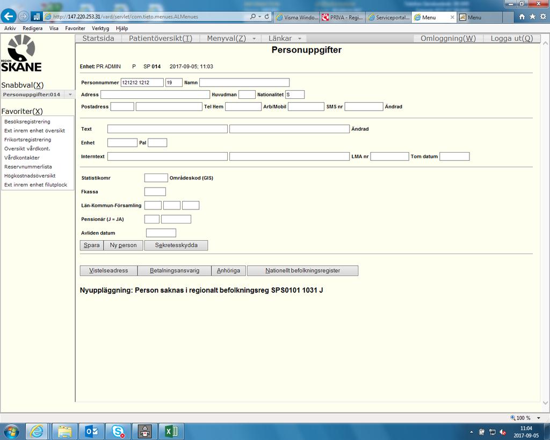Image resolution: width=550 pixels, height=440 pixels.
Task: Open Frikortsregistrering favorite
Action: point(28,140)
